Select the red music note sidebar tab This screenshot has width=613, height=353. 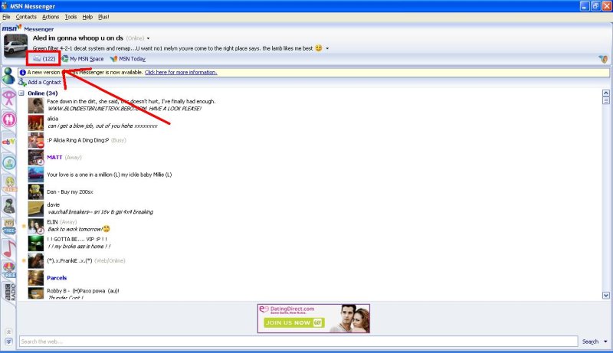pos(9,249)
